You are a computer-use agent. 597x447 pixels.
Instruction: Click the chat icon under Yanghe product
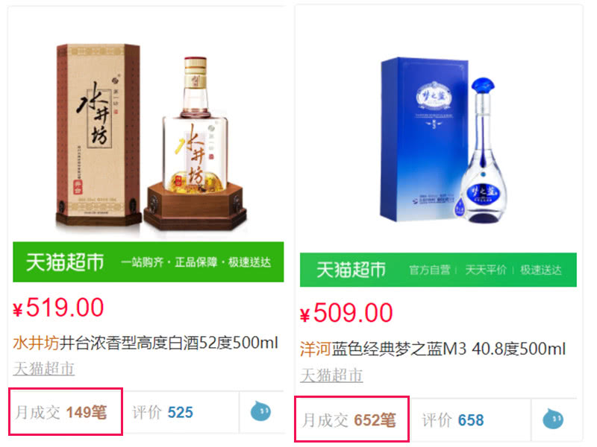click(553, 419)
